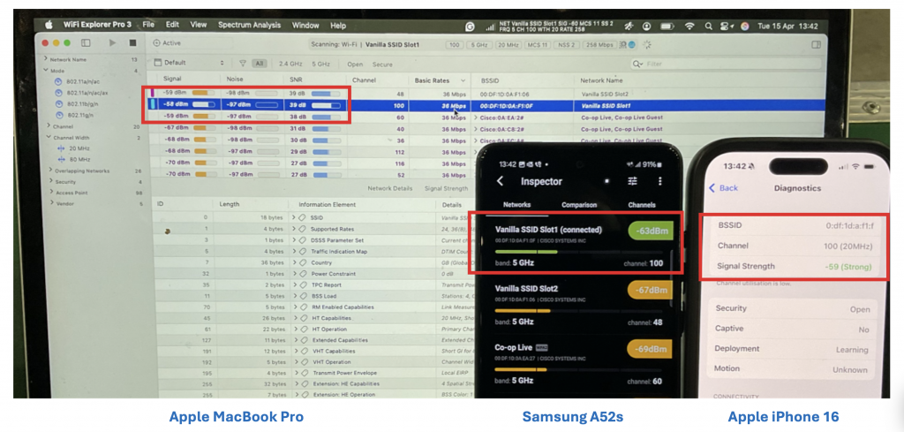
Task: Start scanning with the play button
Action: [x=112, y=42]
